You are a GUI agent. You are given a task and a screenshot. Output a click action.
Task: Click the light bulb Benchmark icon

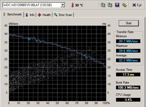pos(4,14)
